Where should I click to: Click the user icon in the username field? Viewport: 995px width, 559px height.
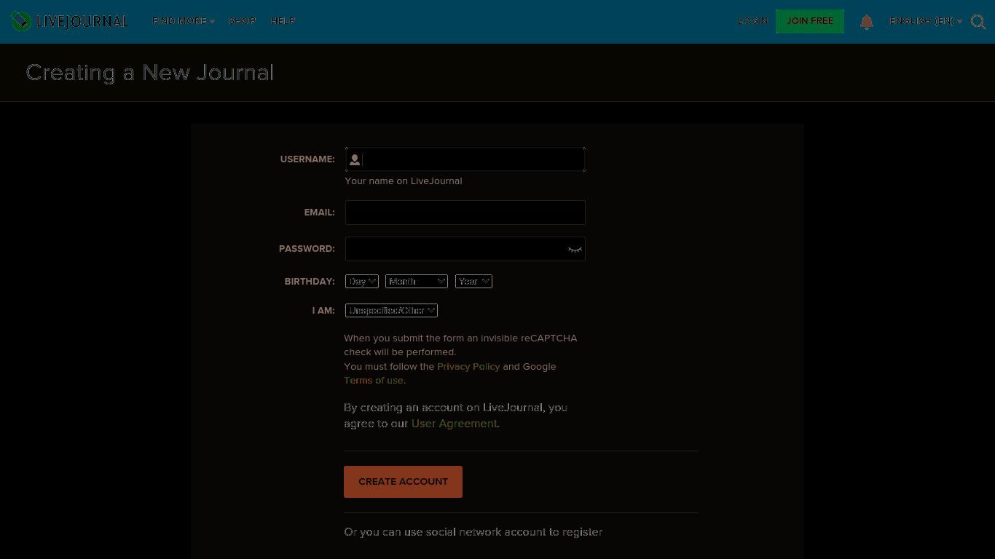tap(355, 159)
